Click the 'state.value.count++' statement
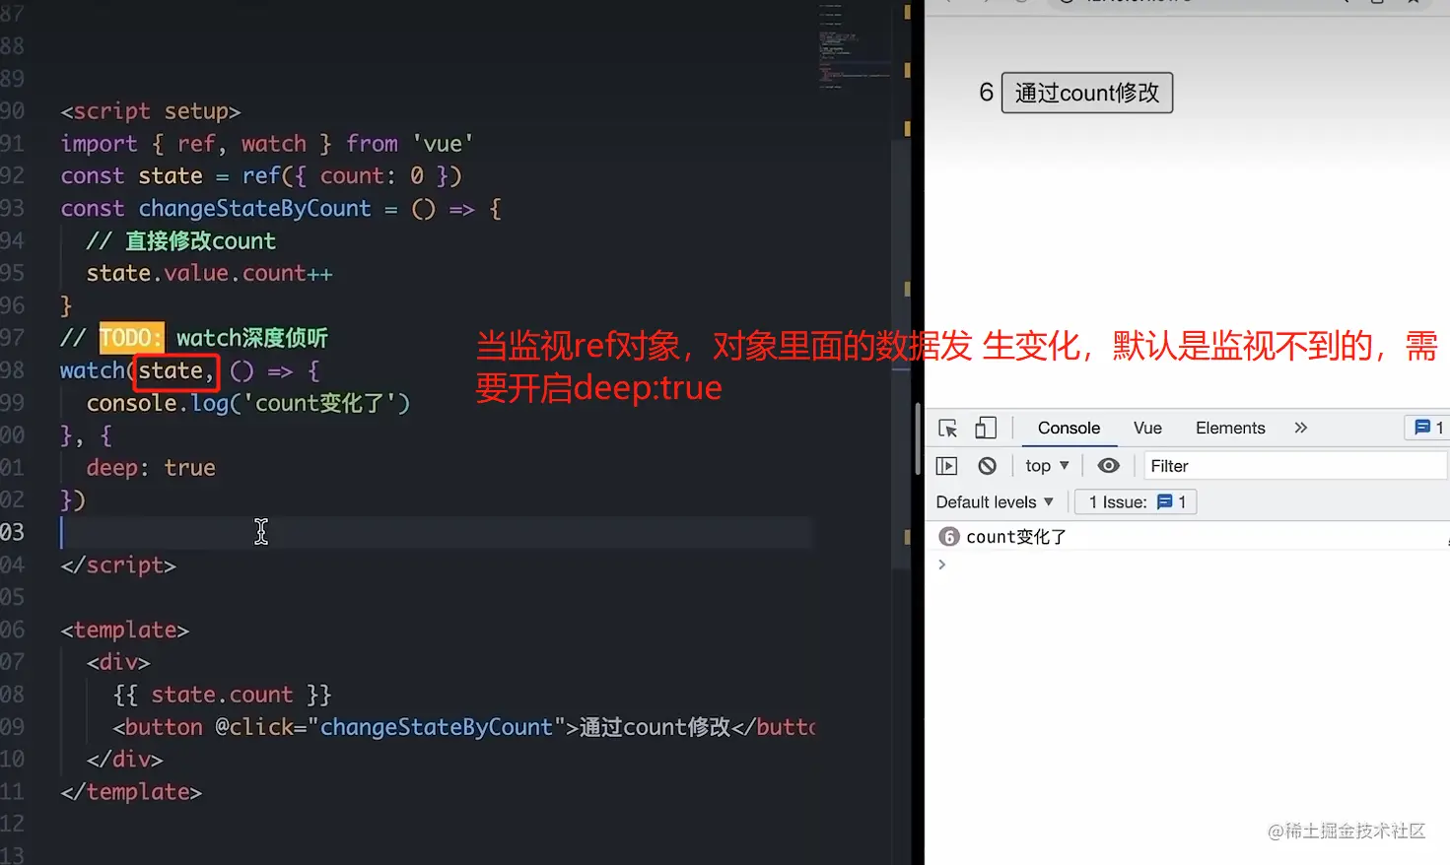 tap(210, 273)
